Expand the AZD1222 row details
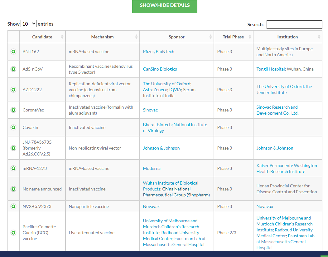328x257 pixels. [x=13, y=90]
